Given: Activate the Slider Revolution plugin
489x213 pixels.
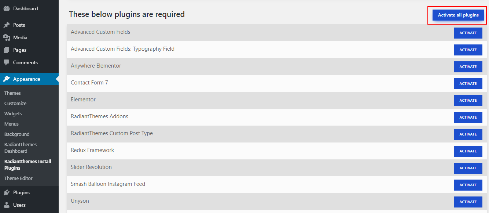Looking at the screenshot, I should tap(468, 168).
